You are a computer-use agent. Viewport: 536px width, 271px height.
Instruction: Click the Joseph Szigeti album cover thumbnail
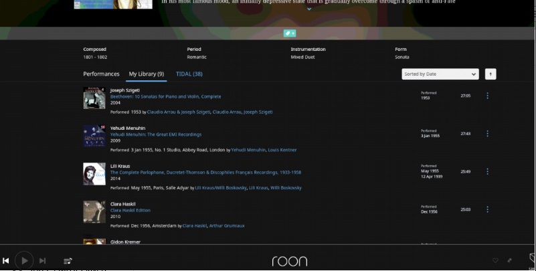94,98
